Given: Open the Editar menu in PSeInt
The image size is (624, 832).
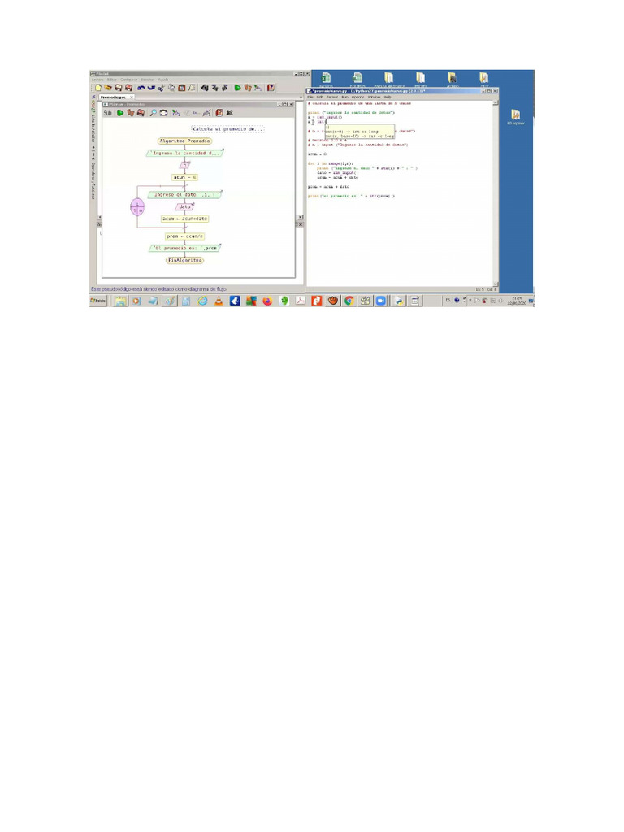Looking at the screenshot, I should point(112,80).
